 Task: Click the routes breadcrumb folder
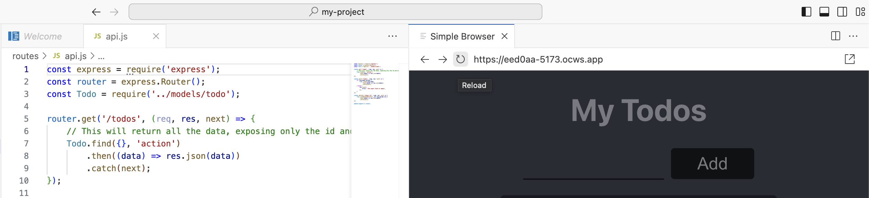[25, 56]
